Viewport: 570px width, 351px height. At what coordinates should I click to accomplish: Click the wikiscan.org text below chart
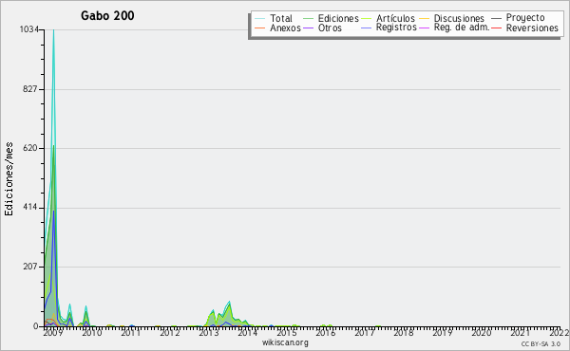[x=285, y=342]
